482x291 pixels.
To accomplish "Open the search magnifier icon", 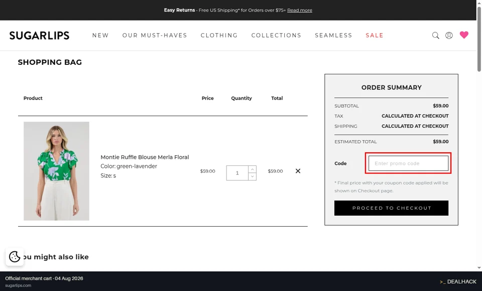I will [435, 35].
